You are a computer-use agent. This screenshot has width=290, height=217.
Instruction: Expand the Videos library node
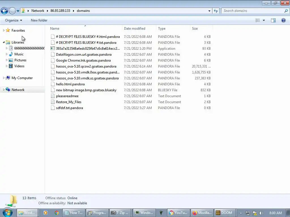coord(7,66)
